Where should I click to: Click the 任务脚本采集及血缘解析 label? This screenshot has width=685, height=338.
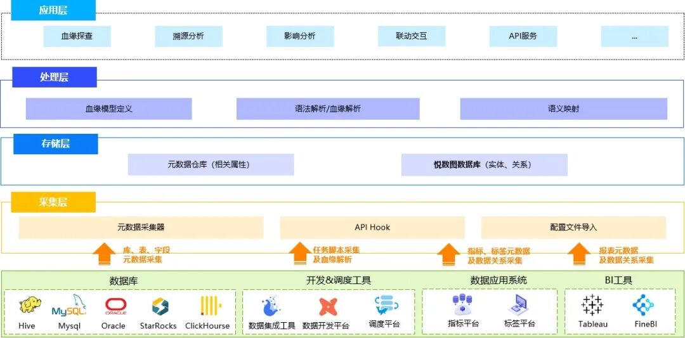tap(336, 255)
